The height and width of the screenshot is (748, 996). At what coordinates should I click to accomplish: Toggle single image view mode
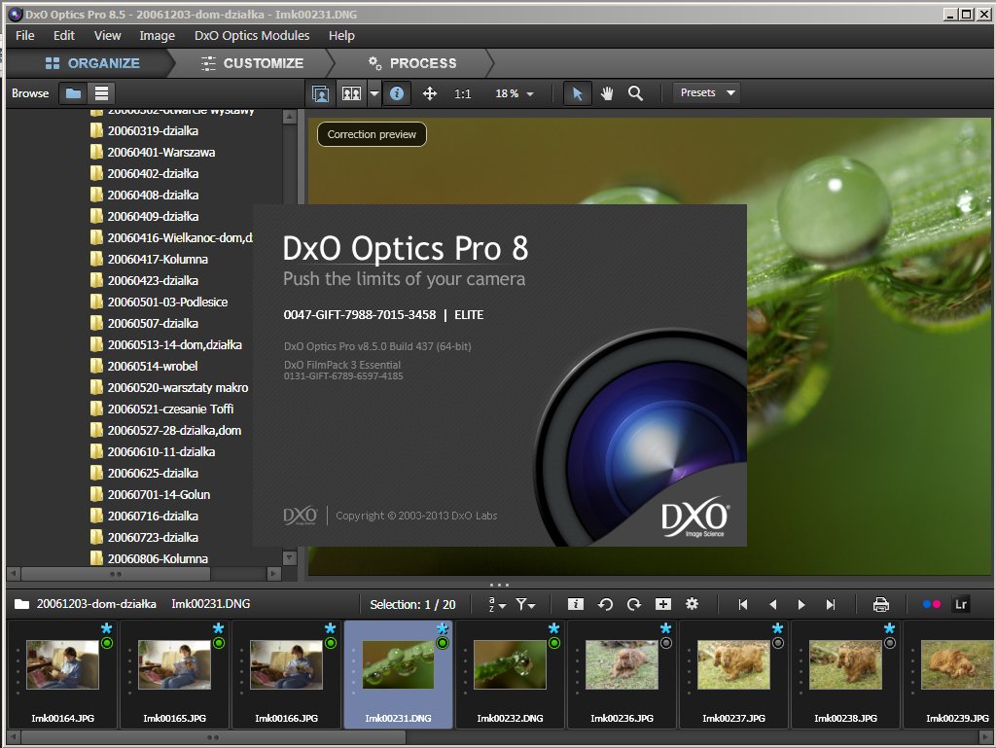pyautogui.click(x=320, y=93)
